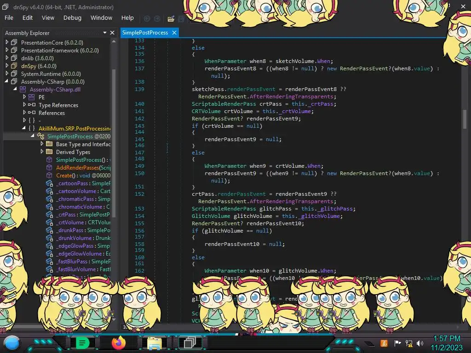Viewport: 471px width, 353px height.
Task: Click the dnSpy assembly icon
Action: (x=14, y=66)
